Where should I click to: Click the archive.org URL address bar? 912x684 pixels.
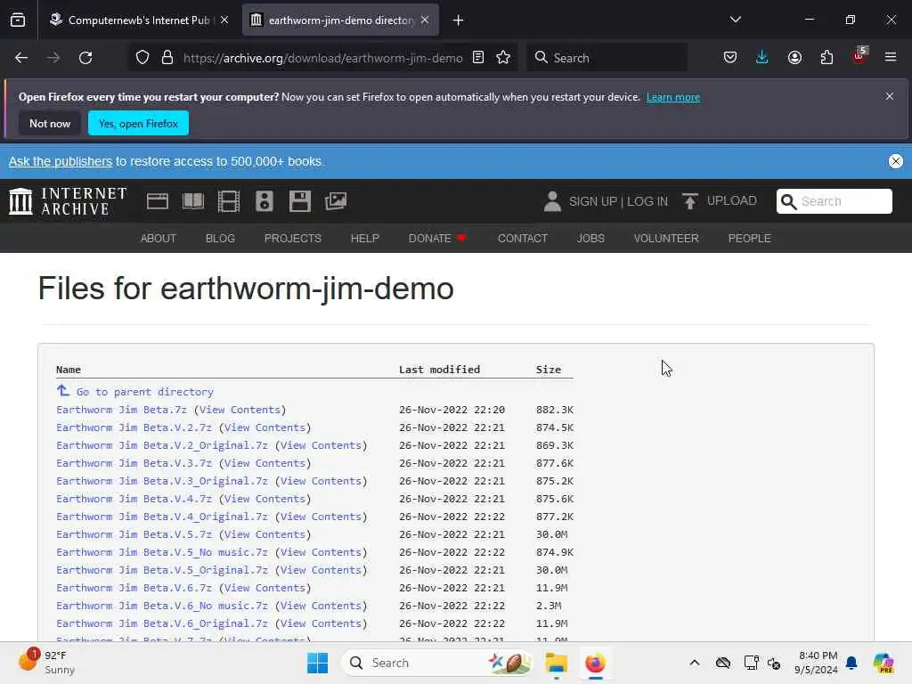pos(322,58)
